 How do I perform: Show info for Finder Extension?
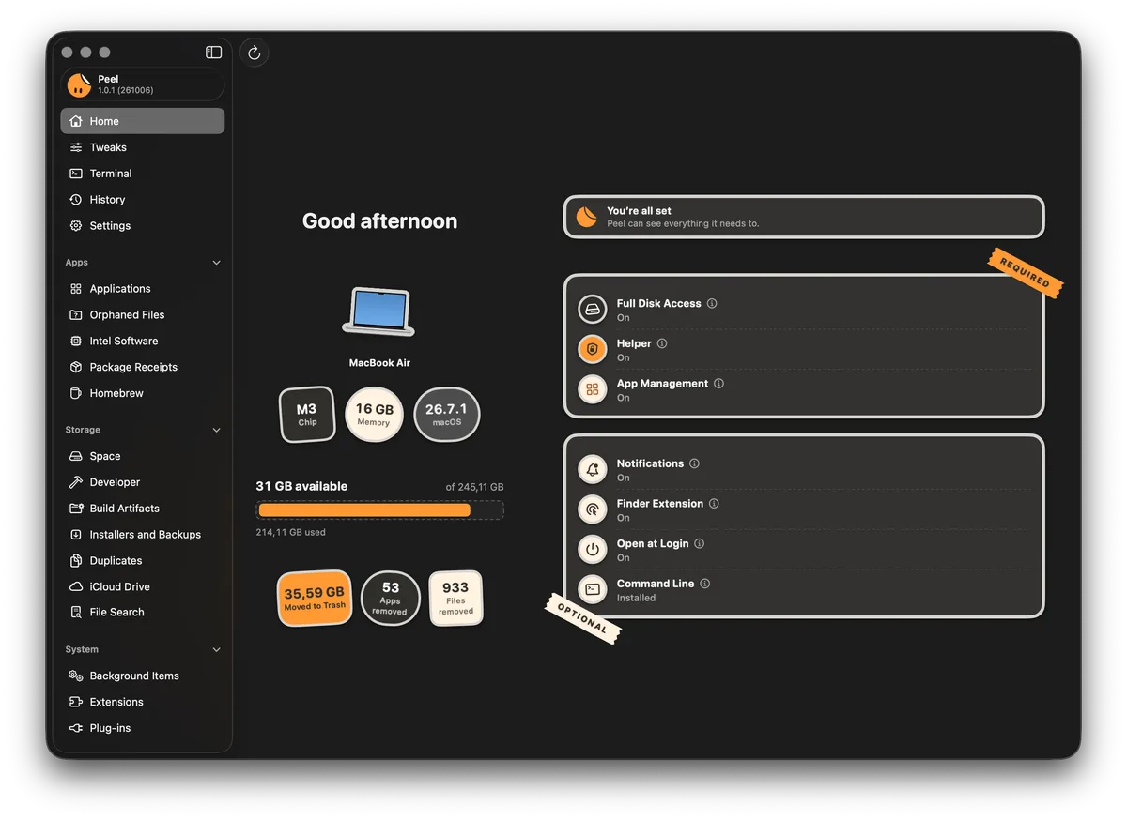[714, 504]
